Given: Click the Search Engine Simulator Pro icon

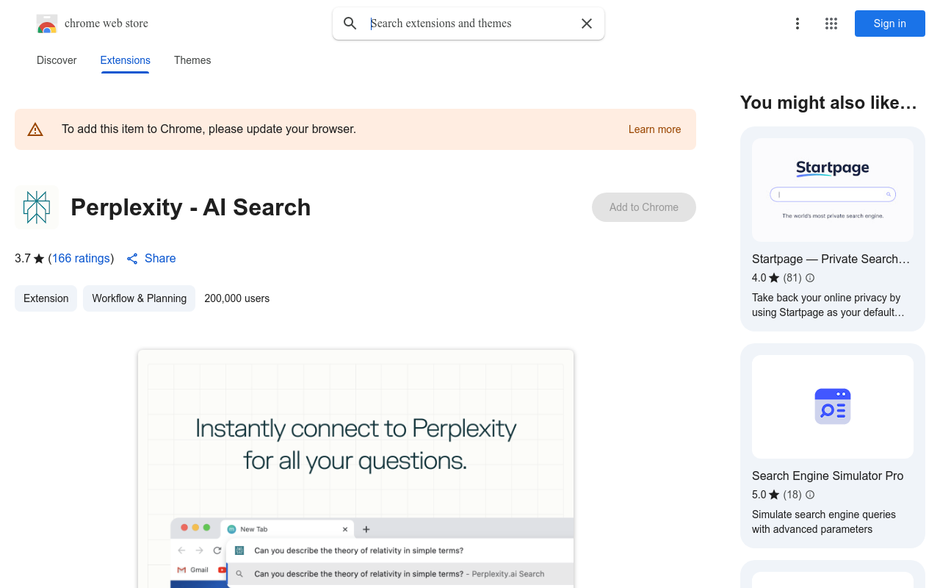Looking at the screenshot, I should point(833,406).
